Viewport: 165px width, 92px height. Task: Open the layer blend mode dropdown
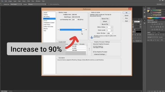click(153, 37)
